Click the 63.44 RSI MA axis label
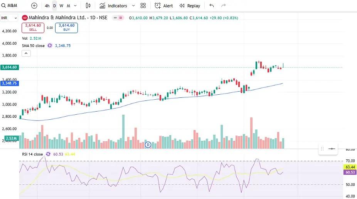This screenshot has height=199, width=357. coord(350,167)
